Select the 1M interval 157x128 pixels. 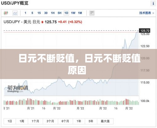[x=80, y=13]
